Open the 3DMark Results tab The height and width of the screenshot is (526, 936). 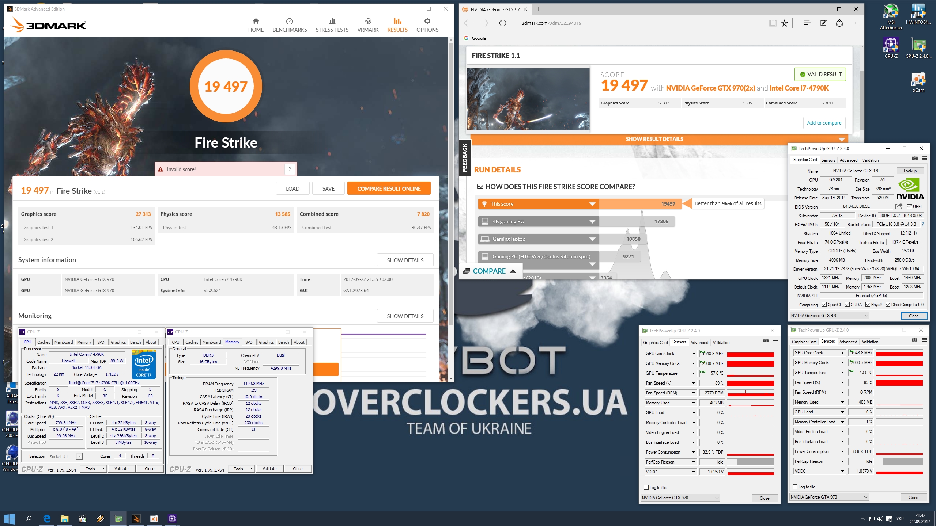(x=397, y=25)
